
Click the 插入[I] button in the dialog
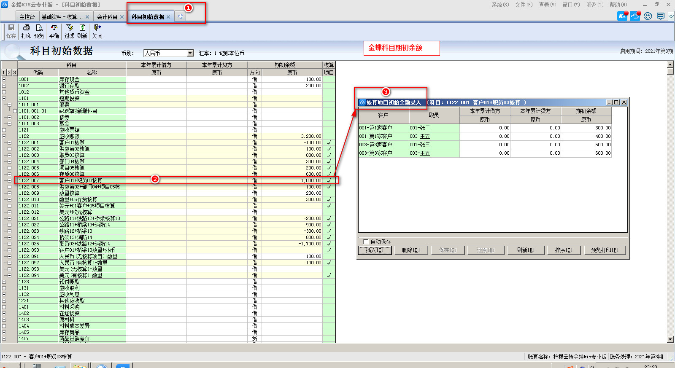(x=375, y=250)
